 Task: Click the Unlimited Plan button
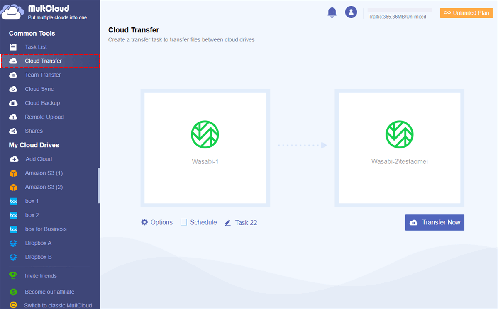pos(466,13)
